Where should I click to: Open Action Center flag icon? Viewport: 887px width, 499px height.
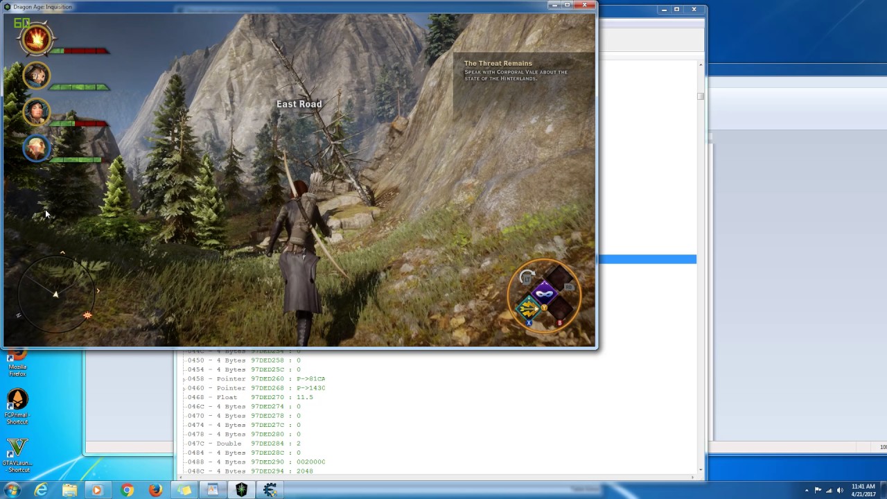click(x=818, y=491)
